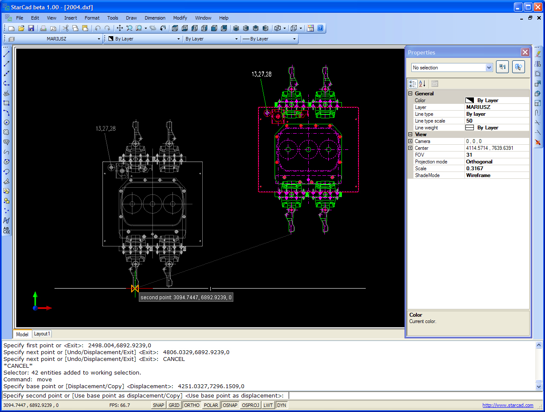Image resolution: width=545 pixels, height=412 pixels.
Task: Open the www.starcad.com link
Action: 508,405
